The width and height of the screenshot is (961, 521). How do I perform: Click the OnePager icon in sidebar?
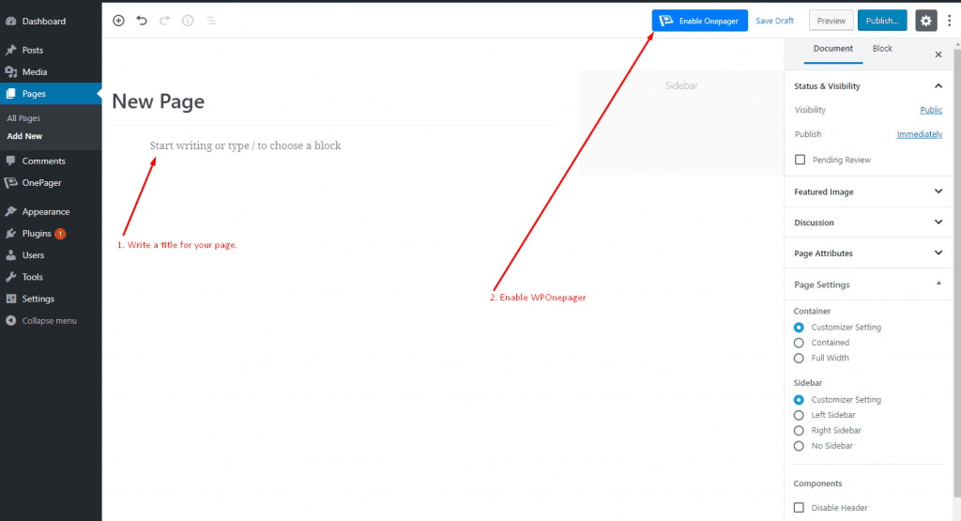(x=11, y=183)
